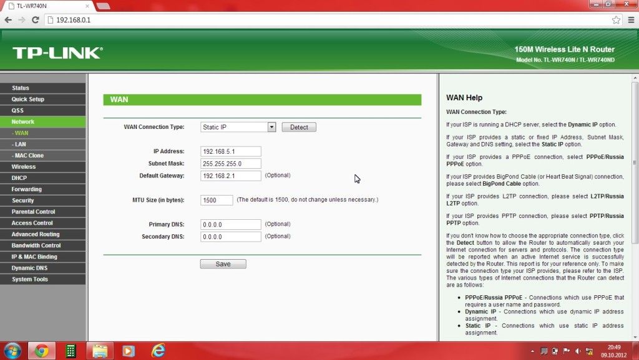
Task: Click the WAN Help scrollbar
Action: [635, 163]
